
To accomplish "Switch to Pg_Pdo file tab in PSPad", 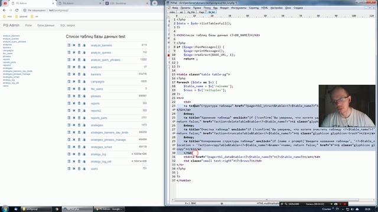I will [191, 12].
